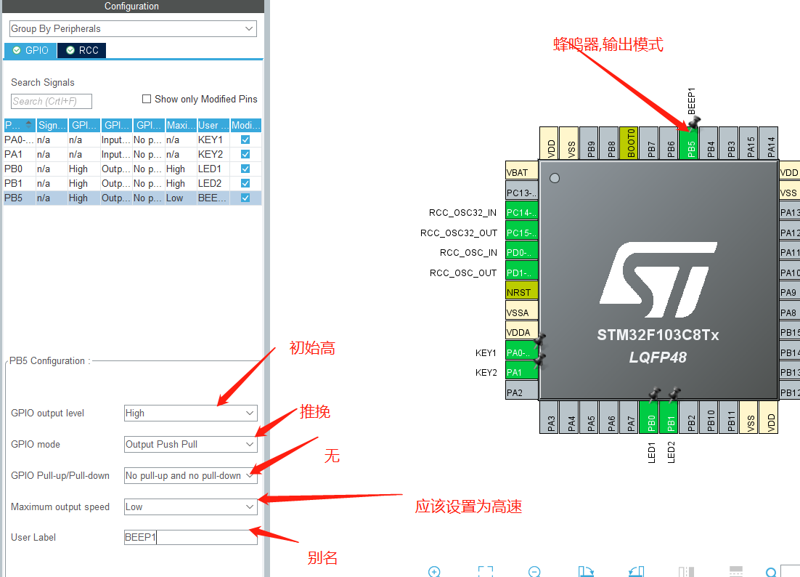Open the GPIO output level dropdown
This screenshot has height=577, width=800.
pyautogui.click(x=191, y=413)
